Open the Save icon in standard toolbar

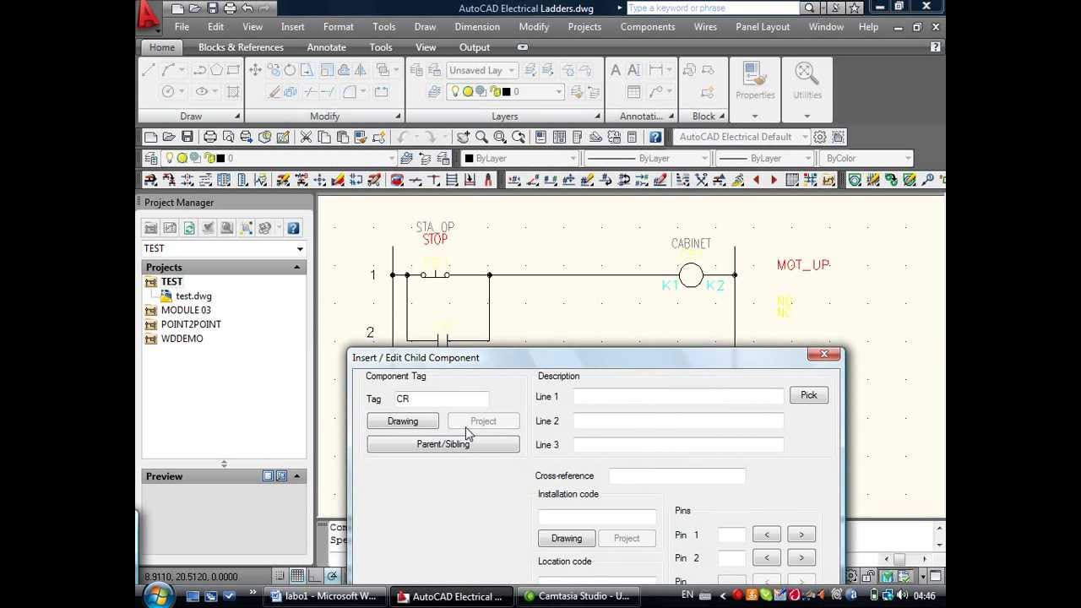[x=187, y=137]
